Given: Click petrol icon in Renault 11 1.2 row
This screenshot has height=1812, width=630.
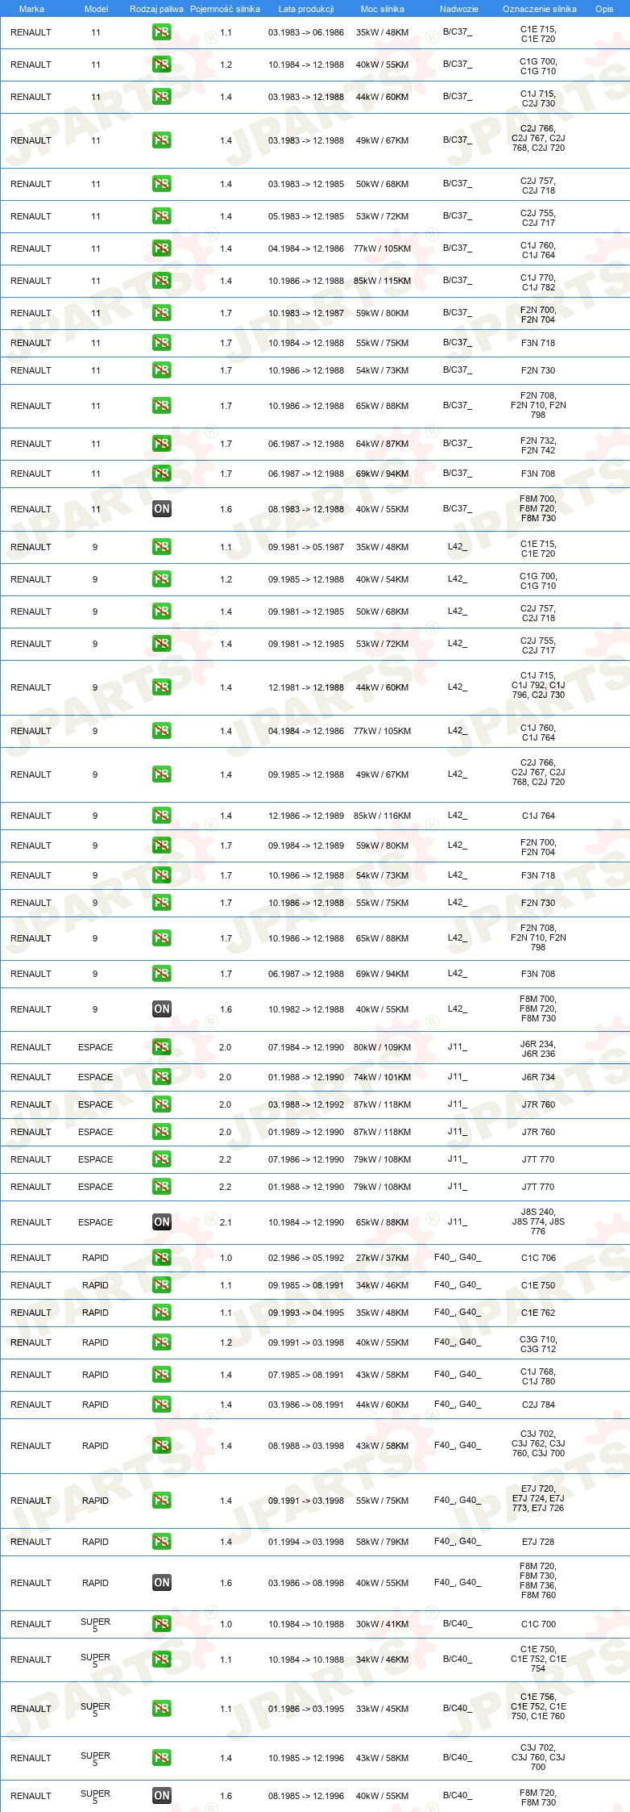Looking at the screenshot, I should [x=161, y=65].
